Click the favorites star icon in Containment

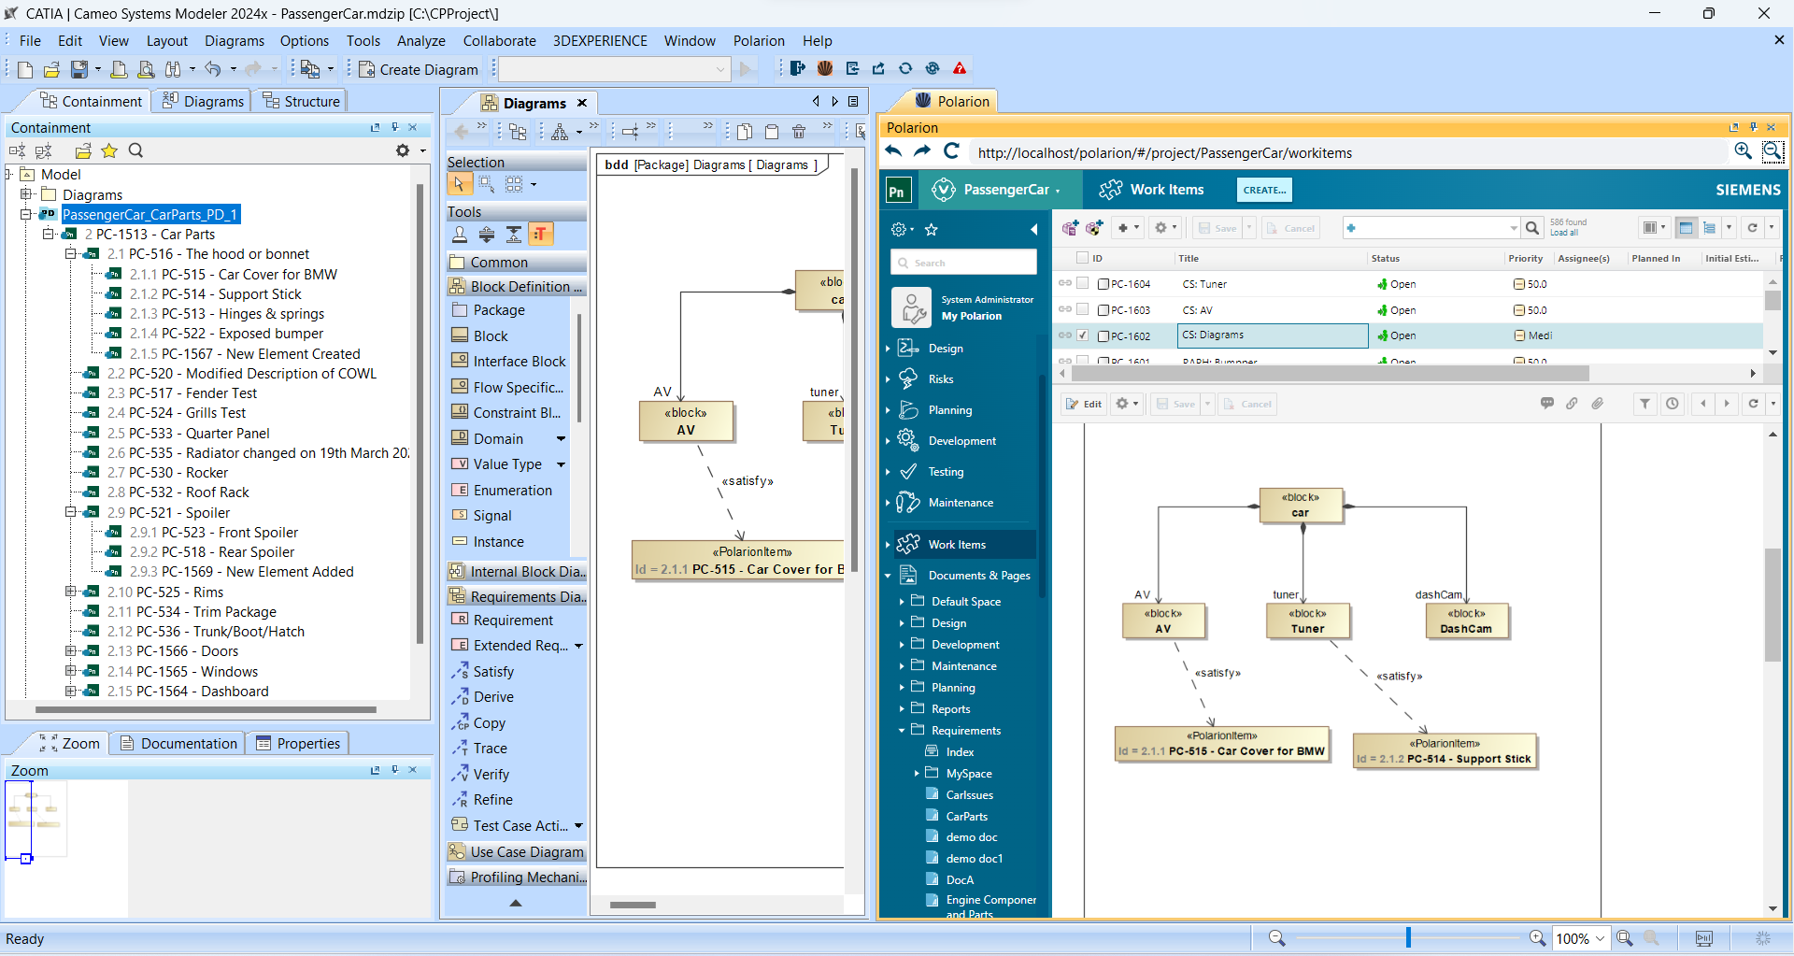coord(109,150)
